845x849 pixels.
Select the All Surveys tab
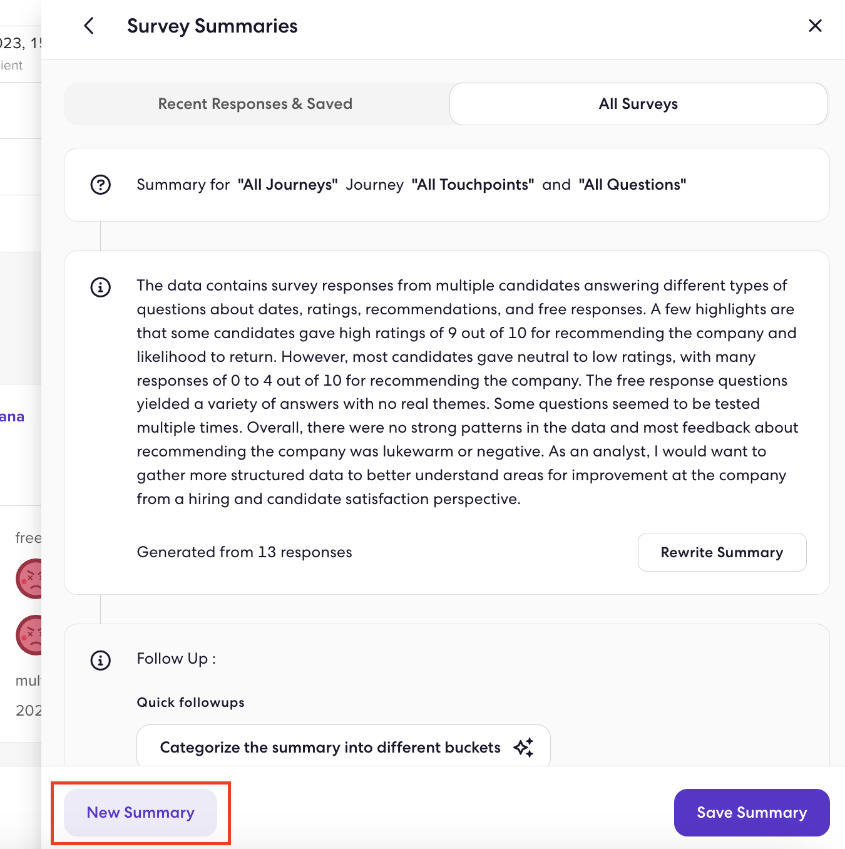638,104
